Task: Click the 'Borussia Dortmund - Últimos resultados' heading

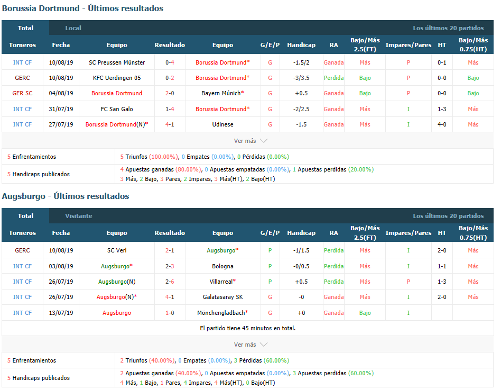Action: coord(83,8)
